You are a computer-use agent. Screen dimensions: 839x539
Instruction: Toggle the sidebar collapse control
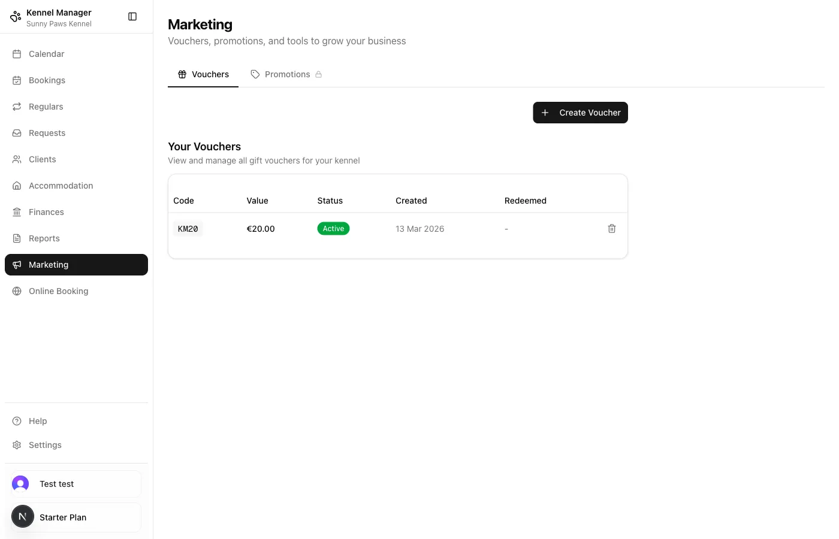132,16
